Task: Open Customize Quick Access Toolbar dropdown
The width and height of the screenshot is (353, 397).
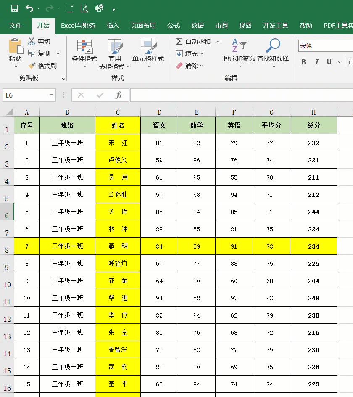Action: pyautogui.click(x=113, y=9)
